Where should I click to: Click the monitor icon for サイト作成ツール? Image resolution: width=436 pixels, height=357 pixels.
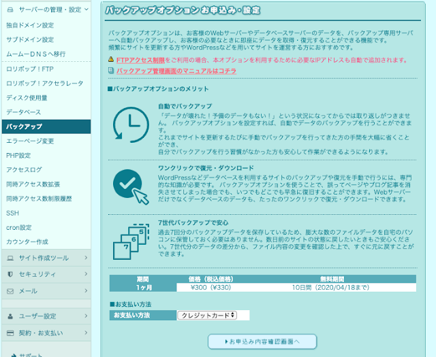pyautogui.click(x=10, y=258)
